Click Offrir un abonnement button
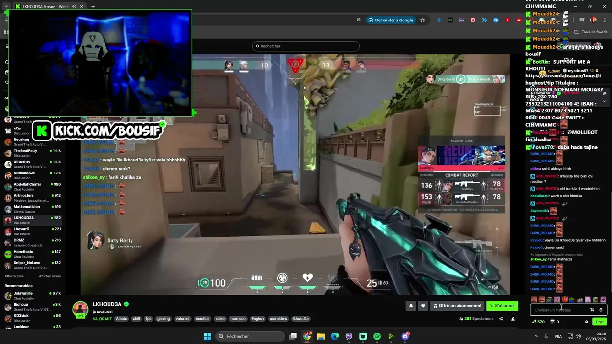The width and height of the screenshot is (612, 344). [x=457, y=306]
